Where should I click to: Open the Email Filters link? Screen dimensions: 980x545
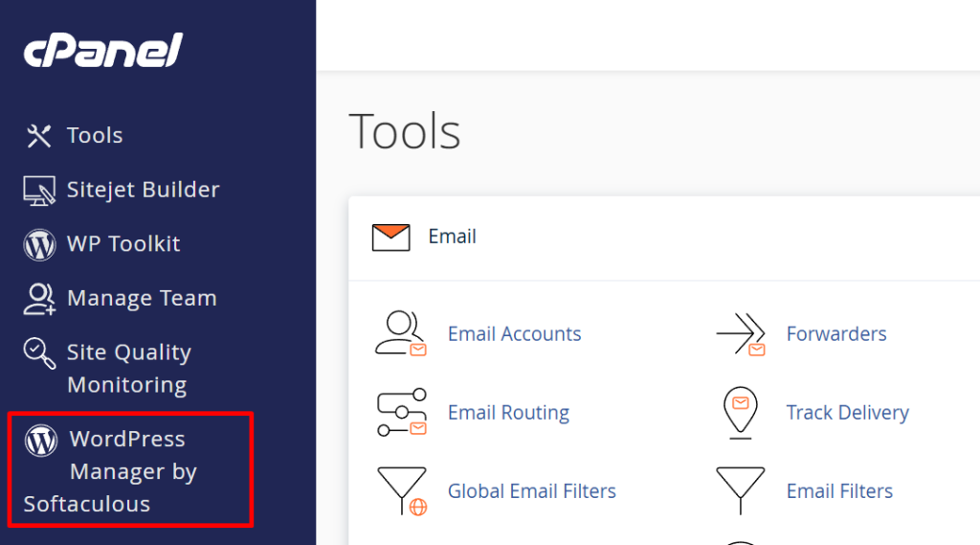point(839,491)
